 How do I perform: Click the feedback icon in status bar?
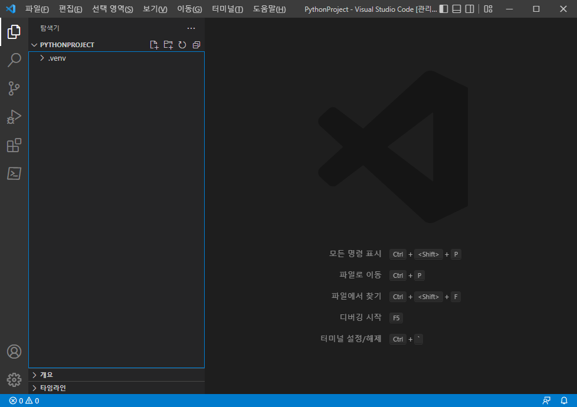click(546, 401)
